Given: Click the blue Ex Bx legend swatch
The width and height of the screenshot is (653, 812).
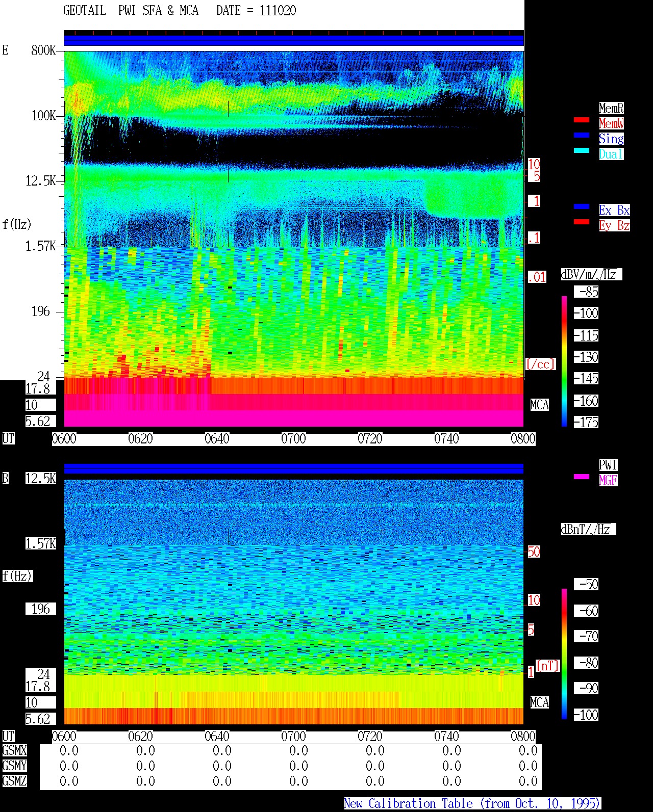Looking at the screenshot, I should click(582, 207).
